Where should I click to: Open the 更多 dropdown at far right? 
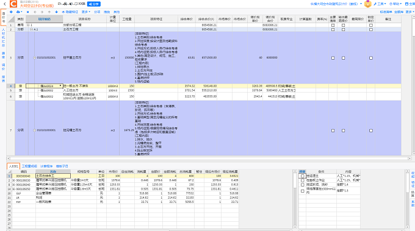click(x=410, y=12)
